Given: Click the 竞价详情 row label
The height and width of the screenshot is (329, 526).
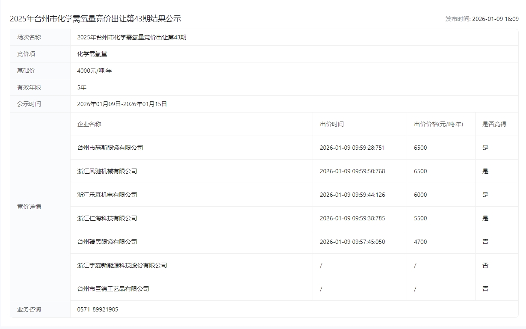Looking at the screenshot, I should [x=29, y=207].
